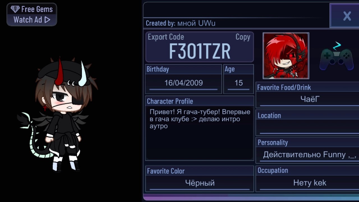The height and width of the screenshot is (202, 359).
Task: Click the F301TZR export code field
Action: coord(199,51)
